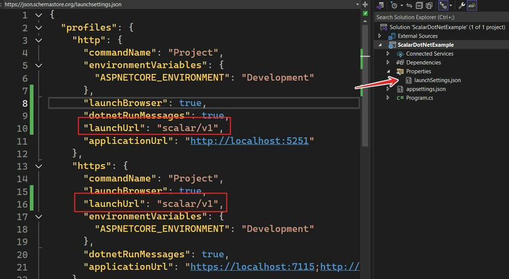Open the http://localhost:5251 link
The height and width of the screenshot is (279, 509).
tap(250, 141)
